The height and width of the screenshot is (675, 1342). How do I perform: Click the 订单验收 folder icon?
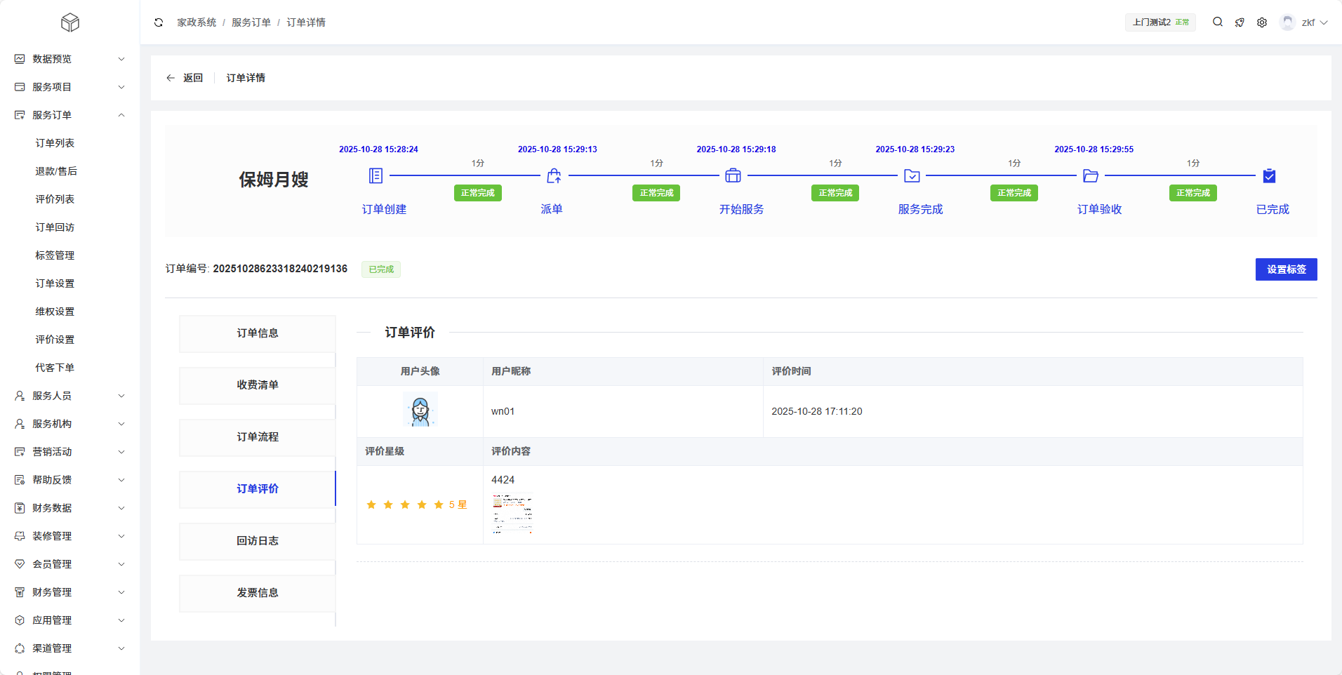coord(1090,175)
